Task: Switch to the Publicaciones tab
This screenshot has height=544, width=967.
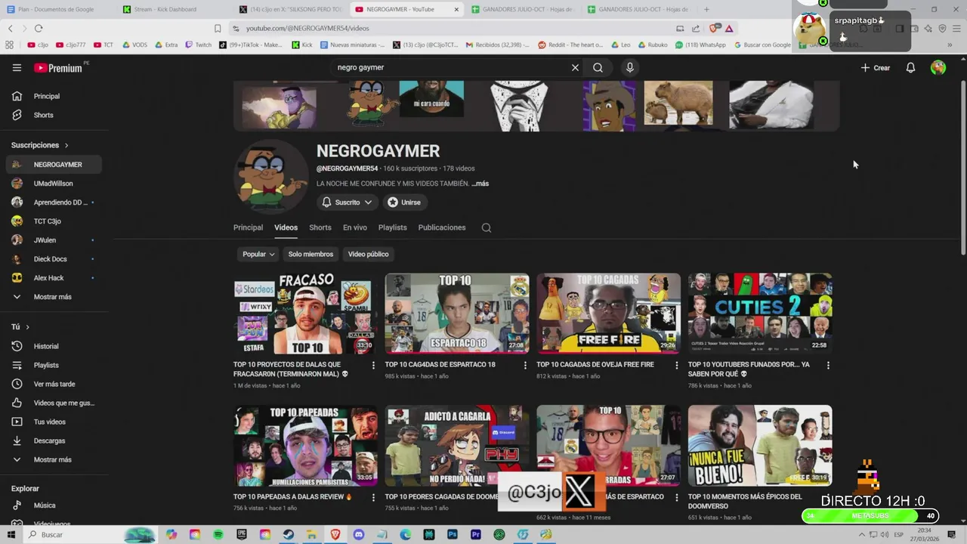Action: click(442, 227)
